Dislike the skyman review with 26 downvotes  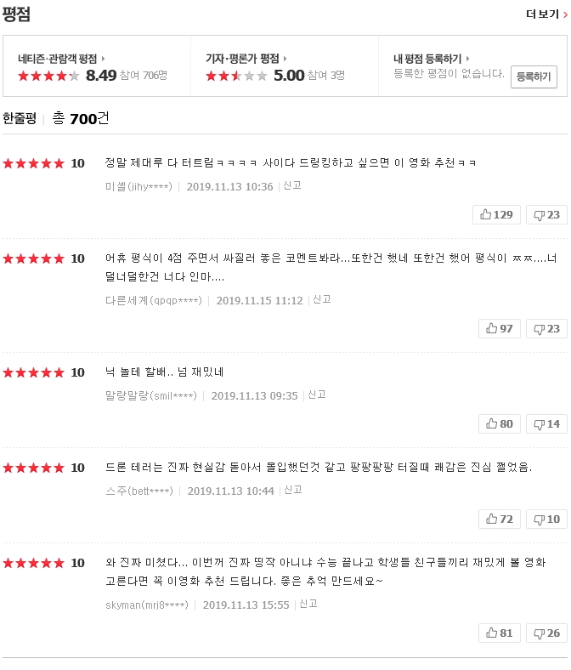[546, 633]
